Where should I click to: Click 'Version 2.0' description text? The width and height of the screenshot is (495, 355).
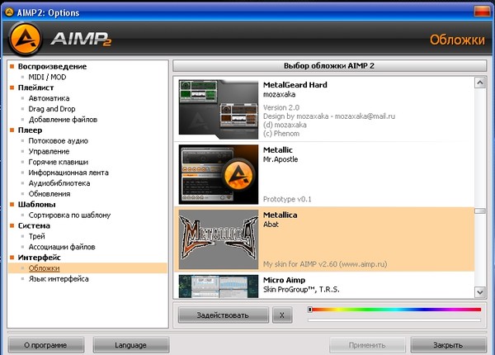[x=281, y=107]
